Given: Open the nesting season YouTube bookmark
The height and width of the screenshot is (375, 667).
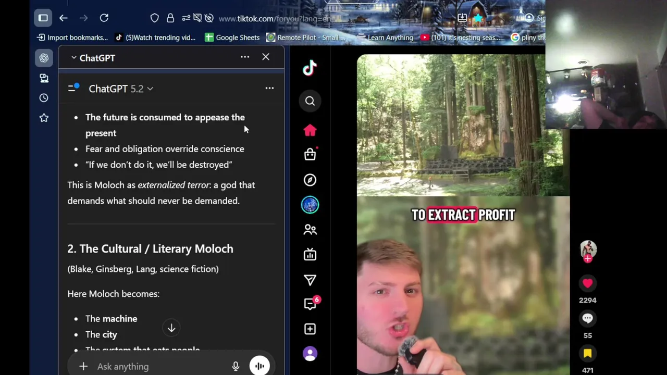Looking at the screenshot, I should (x=460, y=37).
